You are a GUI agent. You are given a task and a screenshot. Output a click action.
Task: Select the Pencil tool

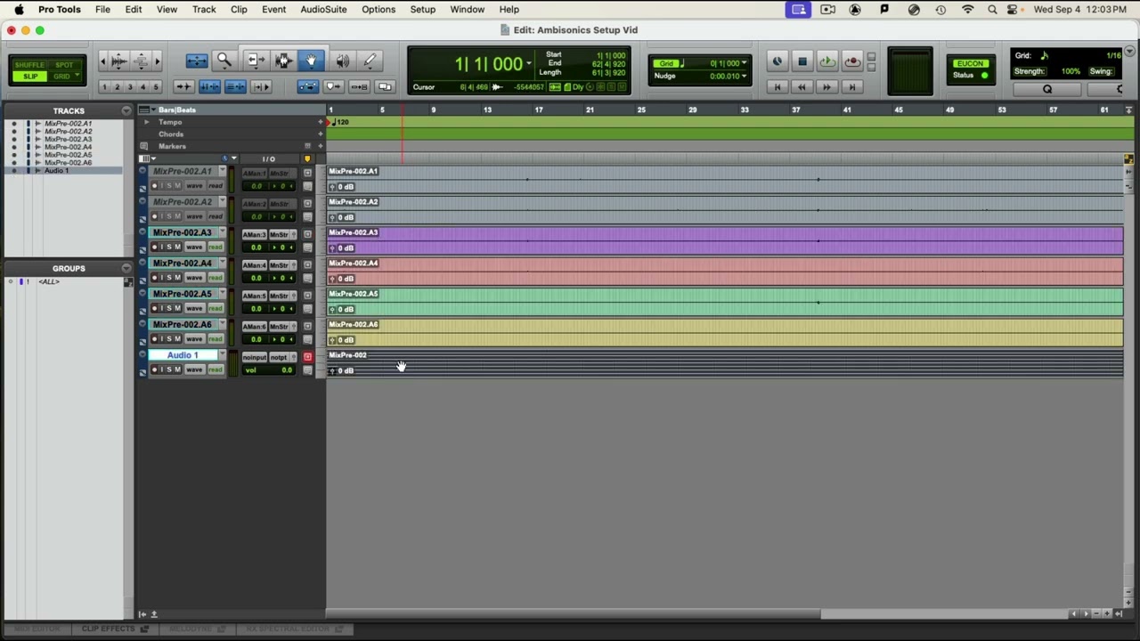point(370,61)
